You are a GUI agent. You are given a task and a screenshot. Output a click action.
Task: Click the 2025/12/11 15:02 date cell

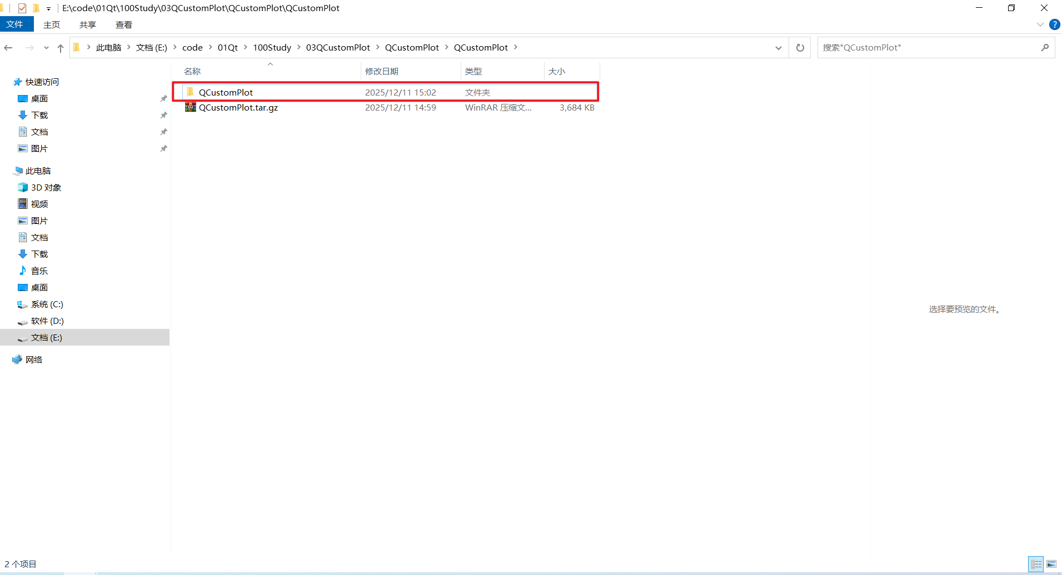401,93
